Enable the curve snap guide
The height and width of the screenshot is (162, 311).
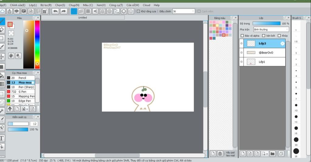point(117,11)
